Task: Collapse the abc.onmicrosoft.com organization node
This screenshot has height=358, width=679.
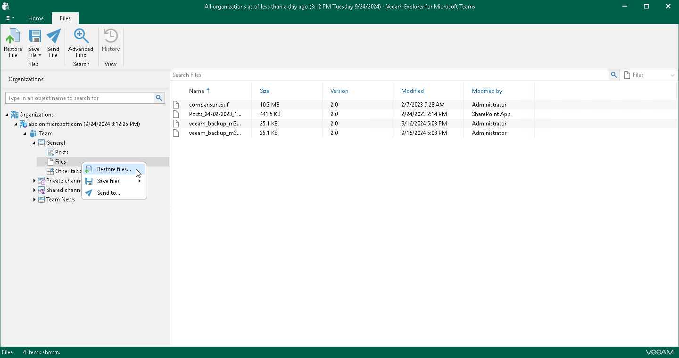Action: pyautogui.click(x=16, y=124)
